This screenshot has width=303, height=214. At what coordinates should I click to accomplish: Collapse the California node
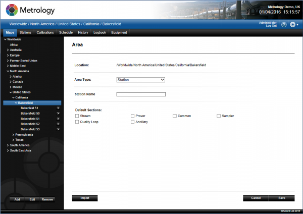(x=13, y=97)
